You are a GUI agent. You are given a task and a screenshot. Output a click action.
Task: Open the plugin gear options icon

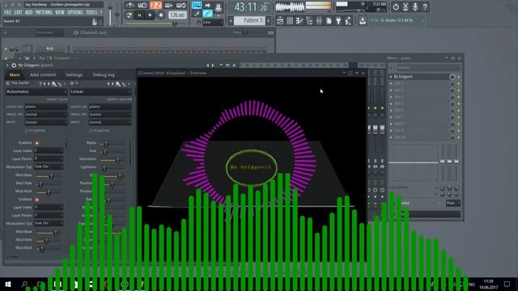[14, 65]
